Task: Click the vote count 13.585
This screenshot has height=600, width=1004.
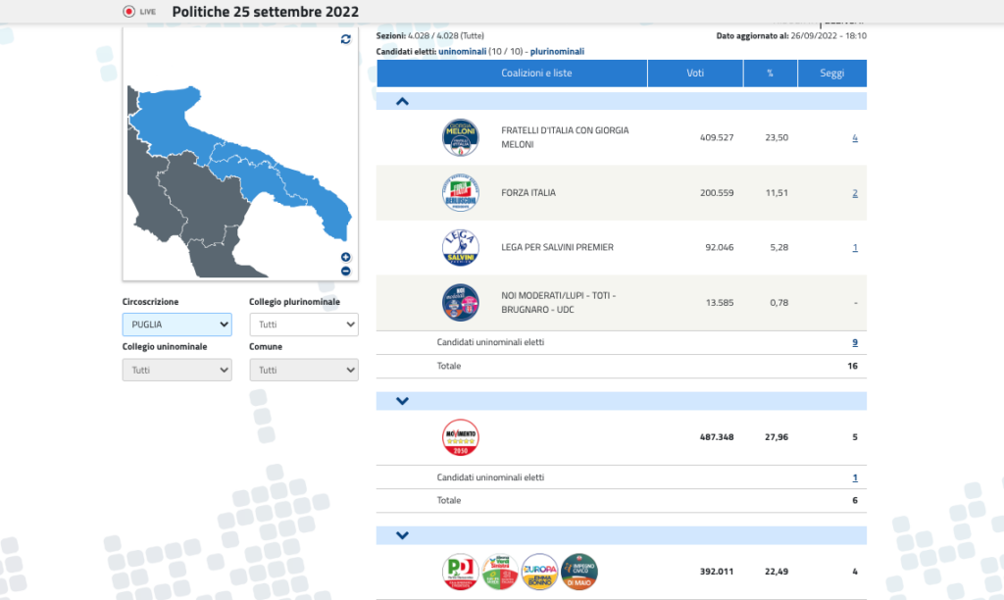Action: point(719,302)
